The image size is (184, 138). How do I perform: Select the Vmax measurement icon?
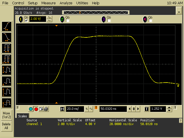tap(7, 92)
